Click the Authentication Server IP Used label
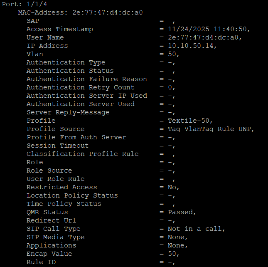Image resolution: width=268 pixels, height=267 pixels. [86, 96]
